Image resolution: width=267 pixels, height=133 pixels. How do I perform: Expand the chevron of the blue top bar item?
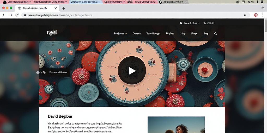tap(100, 2)
